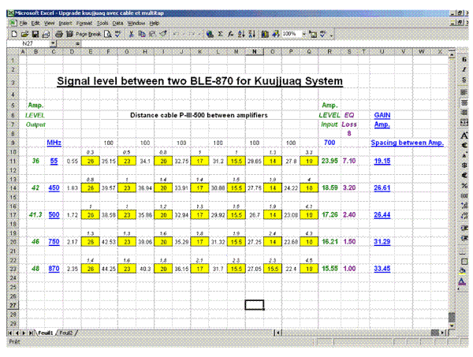Select the Format Painter brush icon
This screenshot has height=357, width=473.
point(163,34)
